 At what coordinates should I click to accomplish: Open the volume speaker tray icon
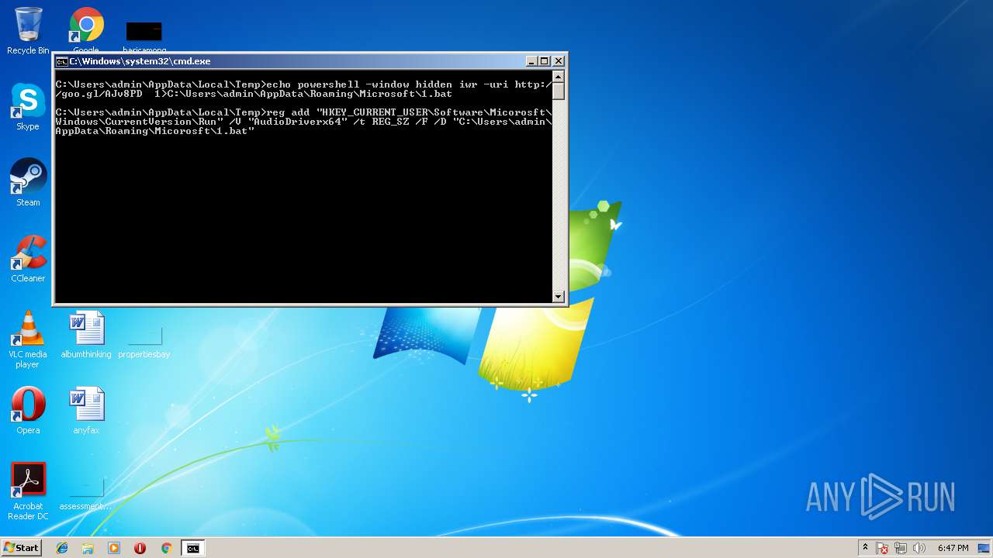(919, 548)
